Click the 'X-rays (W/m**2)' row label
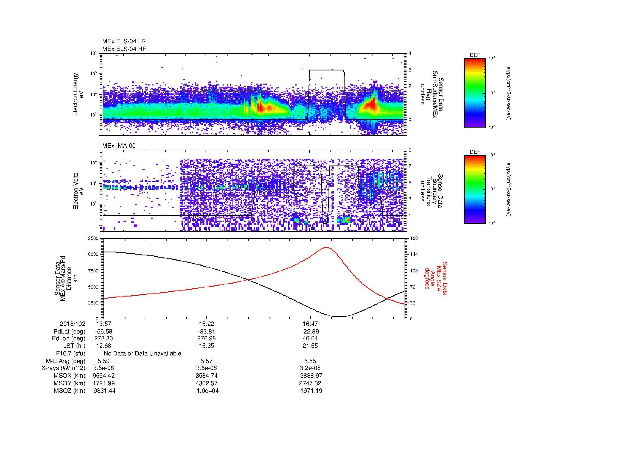642x453 pixels. 63,368
